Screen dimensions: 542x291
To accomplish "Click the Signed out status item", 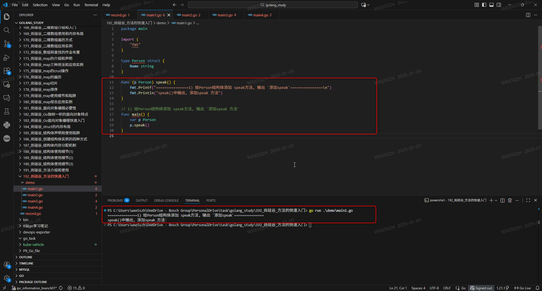I will (x=481, y=288).
